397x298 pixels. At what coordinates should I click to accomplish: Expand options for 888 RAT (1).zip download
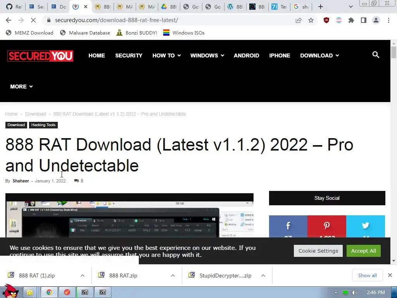click(x=83, y=275)
